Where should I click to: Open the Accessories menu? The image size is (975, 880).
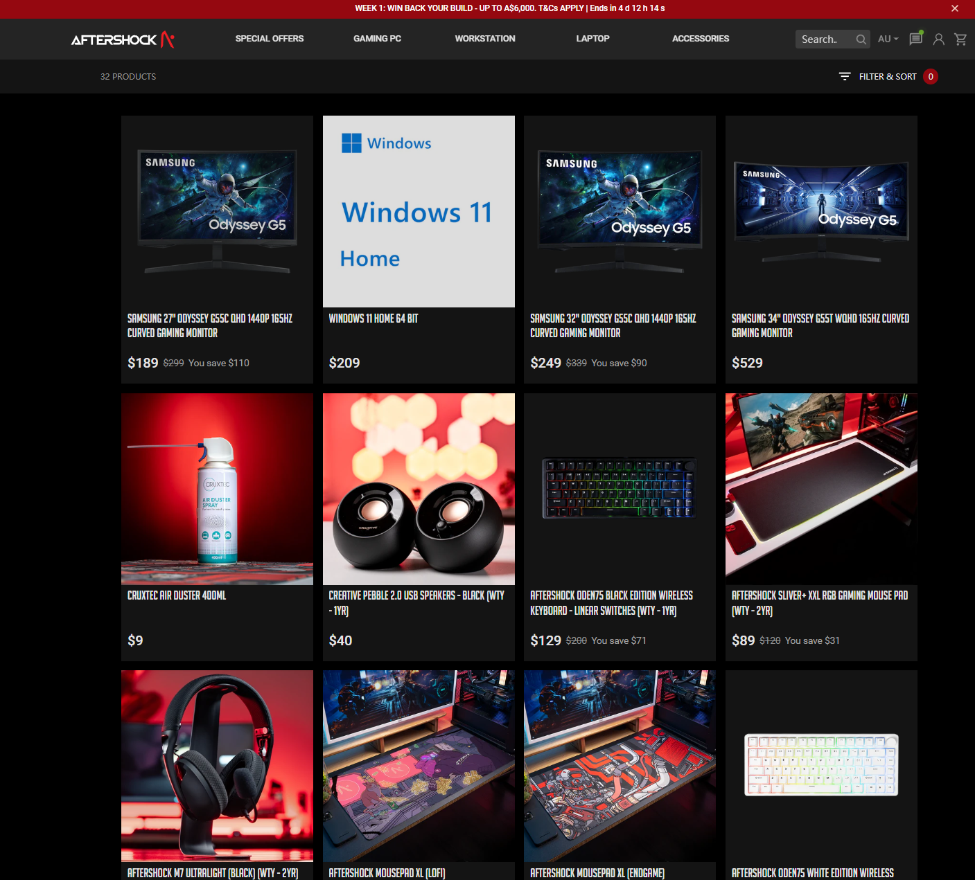pyautogui.click(x=701, y=39)
